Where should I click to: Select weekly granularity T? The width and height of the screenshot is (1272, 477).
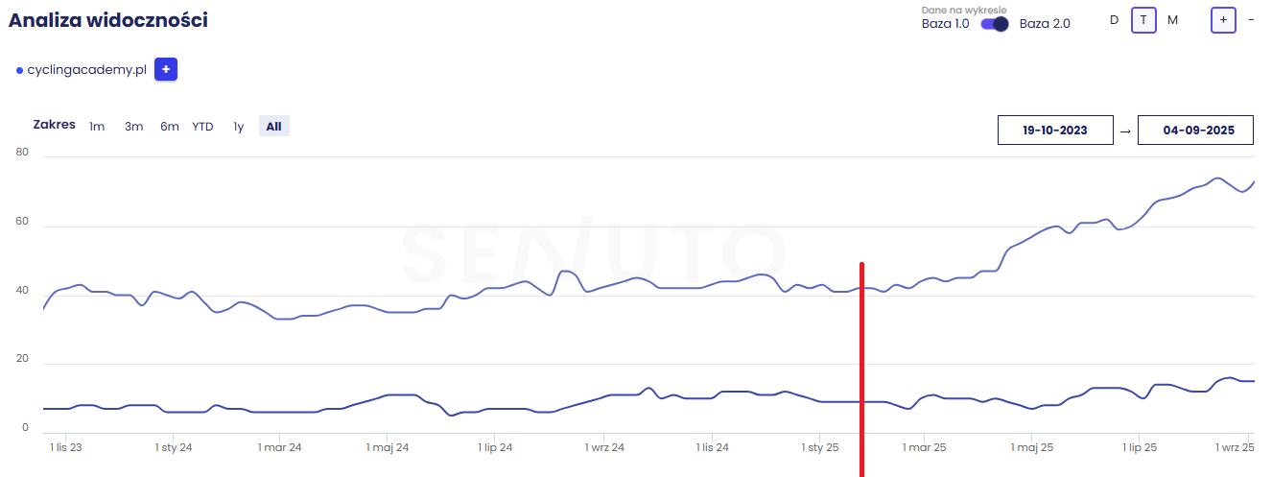(1143, 19)
